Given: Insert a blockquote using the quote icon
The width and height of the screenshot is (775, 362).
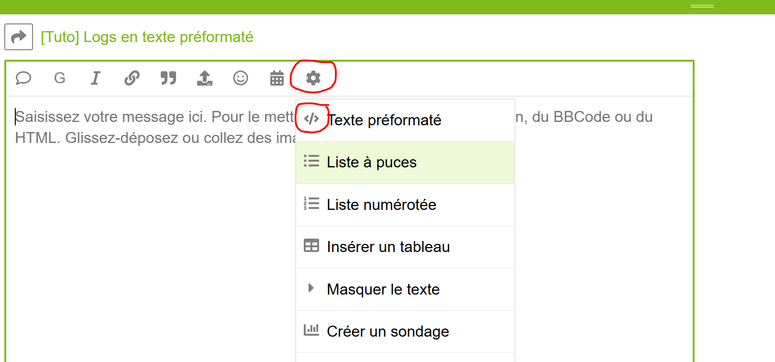Looking at the screenshot, I should click(x=168, y=78).
